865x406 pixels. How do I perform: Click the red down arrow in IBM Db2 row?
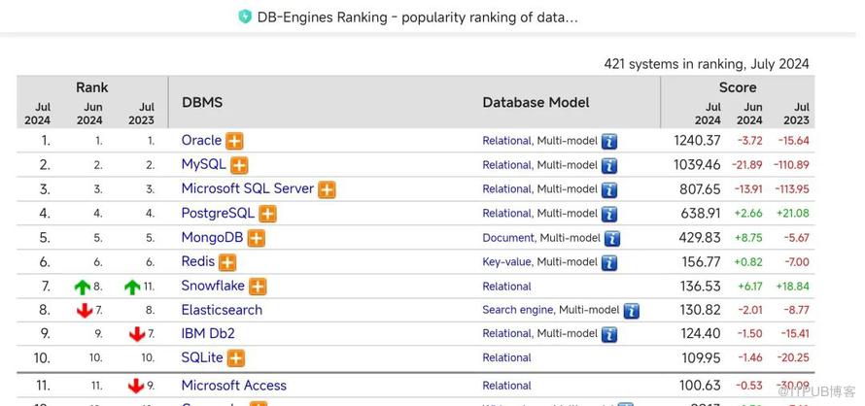(x=137, y=334)
